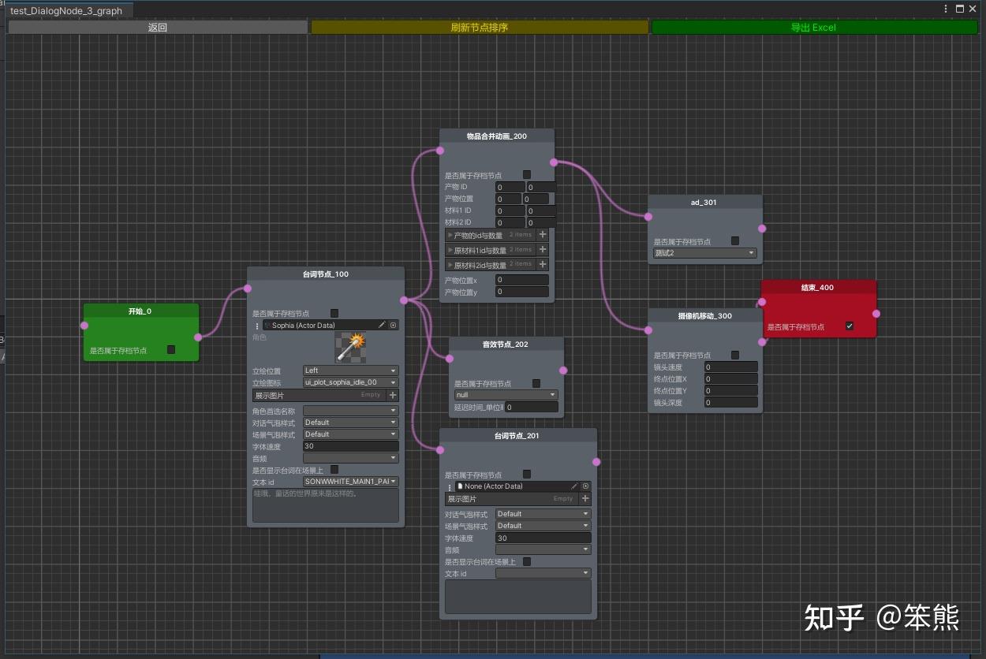Click the 导出 Excel button

pos(813,26)
